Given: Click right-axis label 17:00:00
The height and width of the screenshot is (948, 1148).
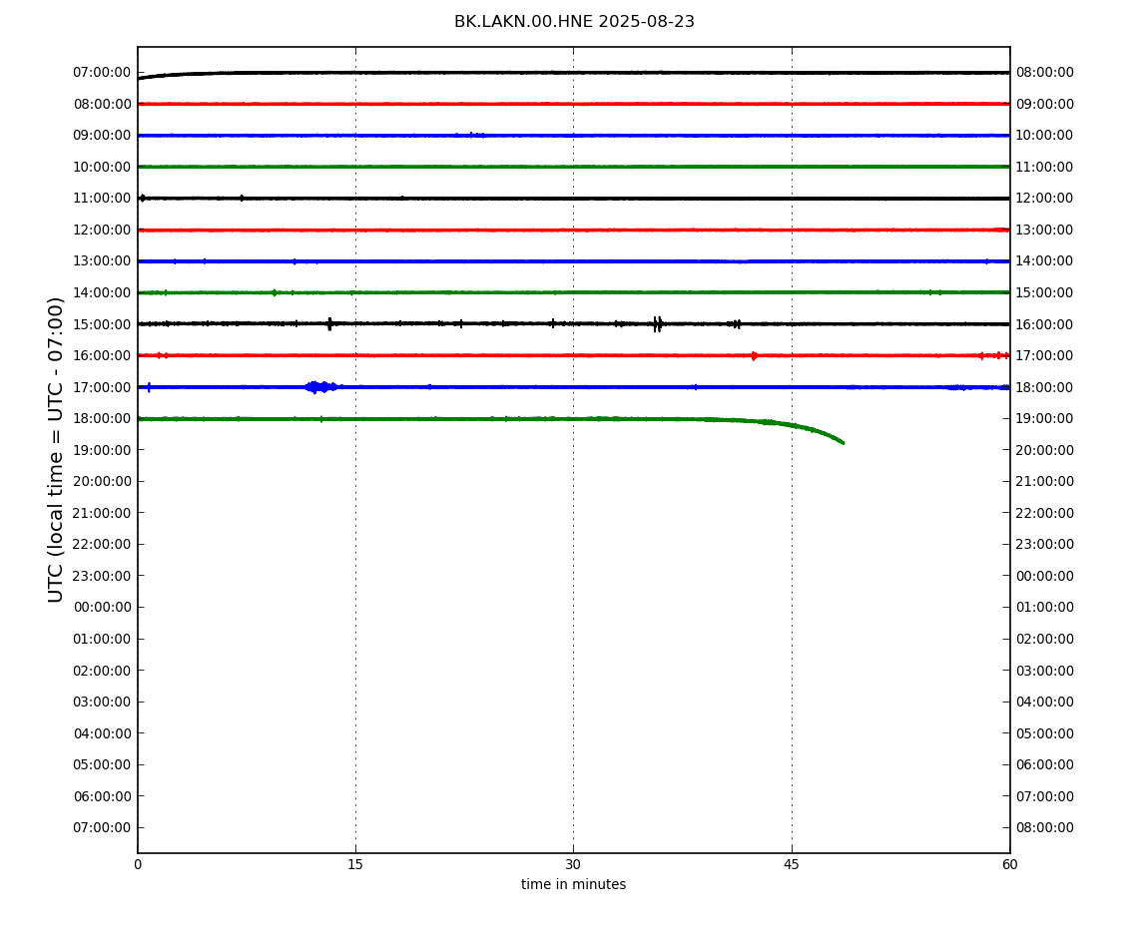Looking at the screenshot, I should [1045, 356].
